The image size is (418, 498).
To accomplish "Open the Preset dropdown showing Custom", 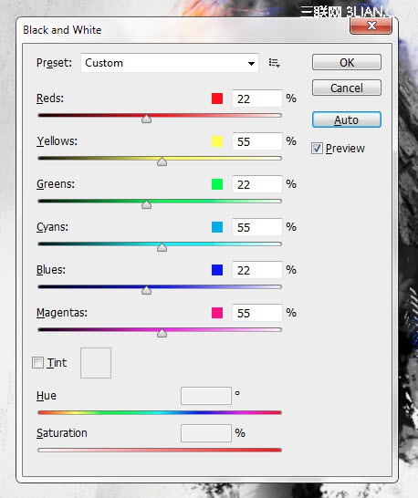I will pyautogui.click(x=170, y=63).
